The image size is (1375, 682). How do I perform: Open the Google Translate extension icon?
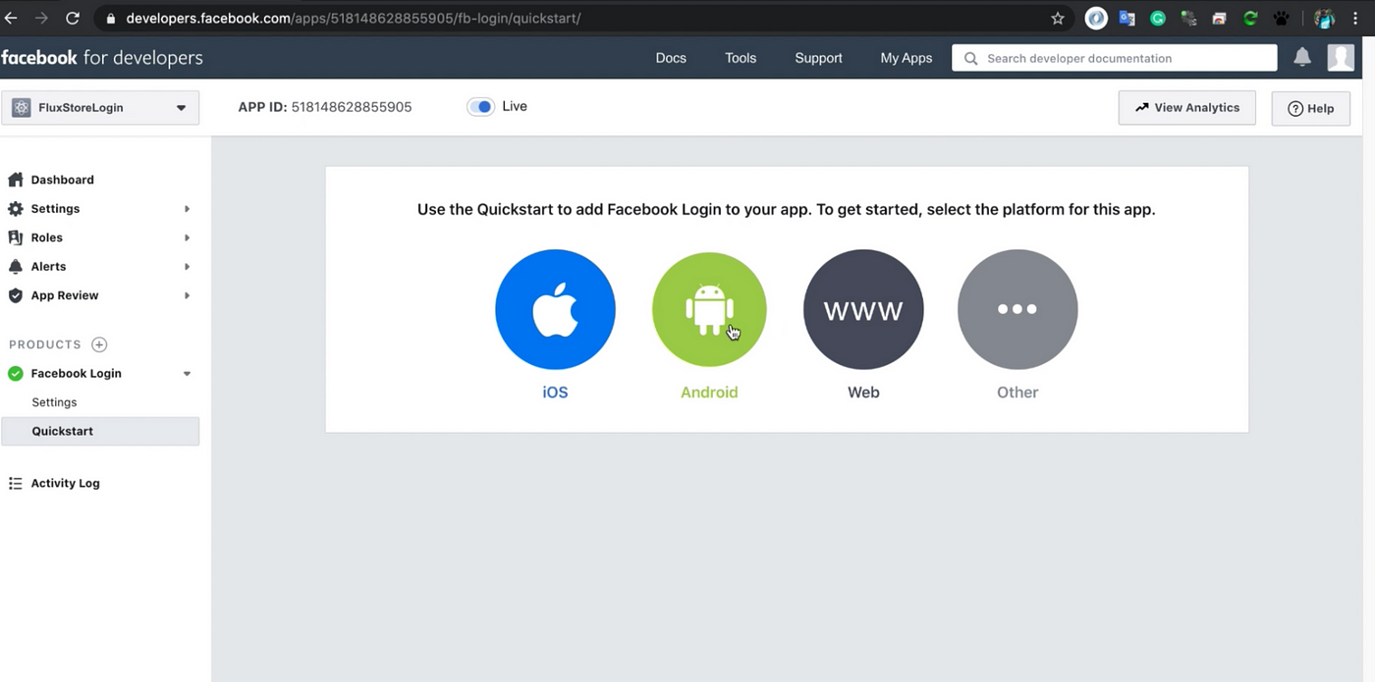pyautogui.click(x=1127, y=18)
